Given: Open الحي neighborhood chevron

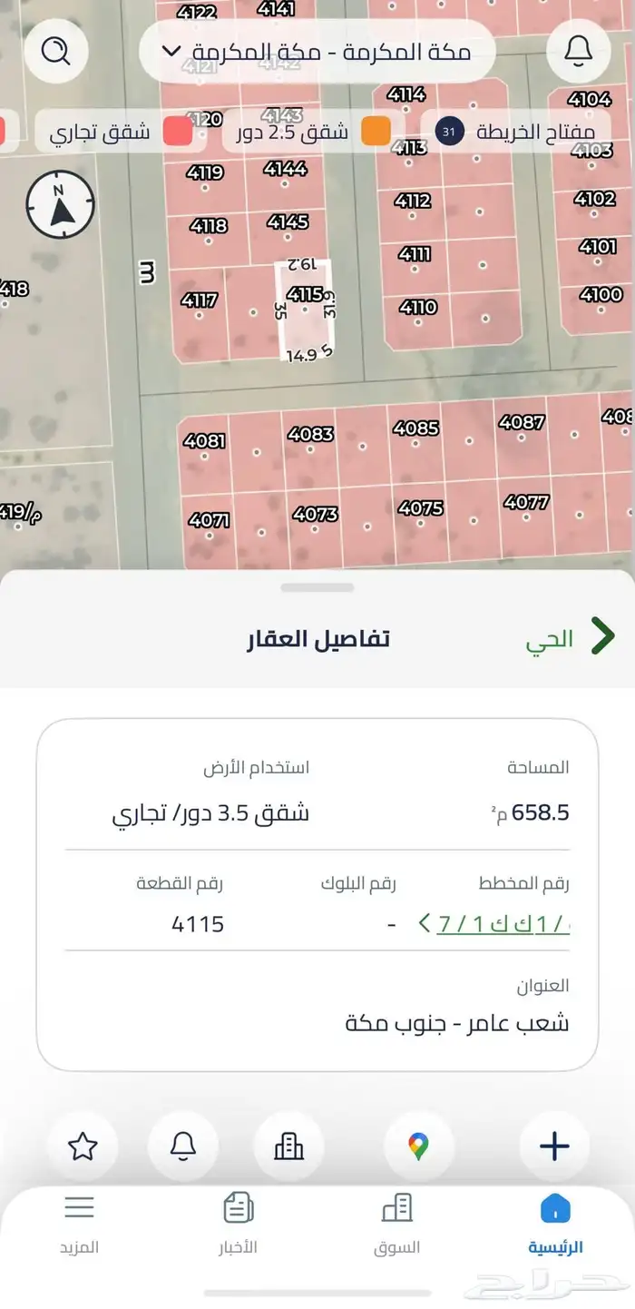Looking at the screenshot, I should click(x=602, y=637).
